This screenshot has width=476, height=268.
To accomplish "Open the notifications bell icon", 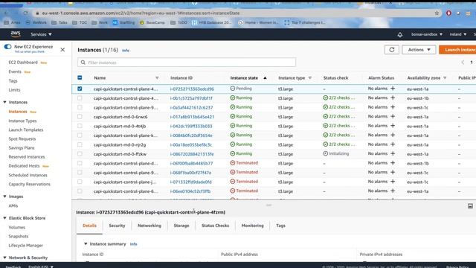I will [400, 35].
